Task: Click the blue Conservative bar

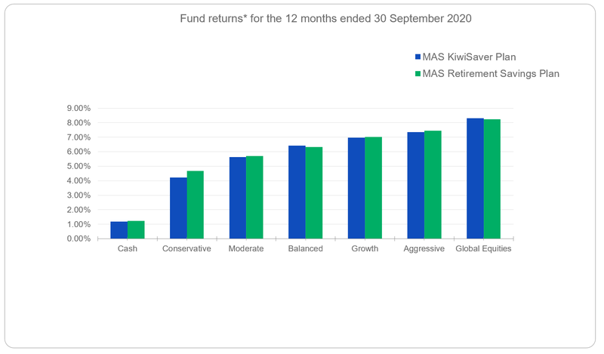Action: pos(178,208)
